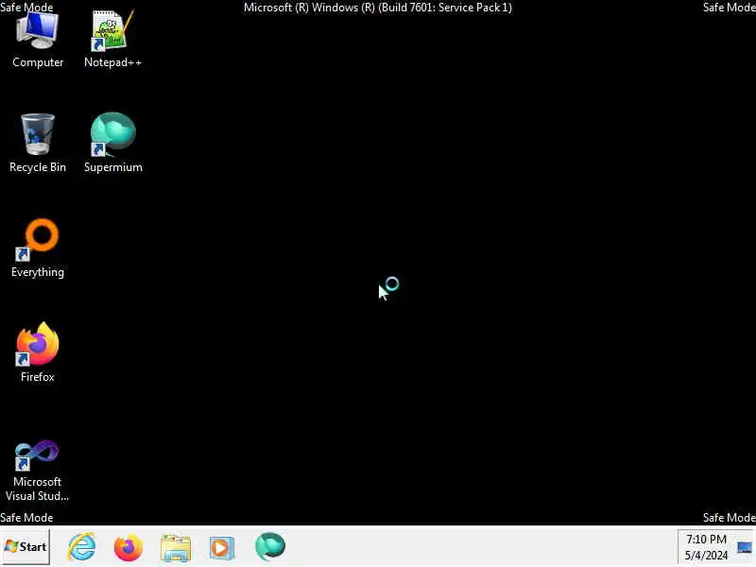Click the Computer label text
This screenshot has width=756, height=567.
coord(38,62)
